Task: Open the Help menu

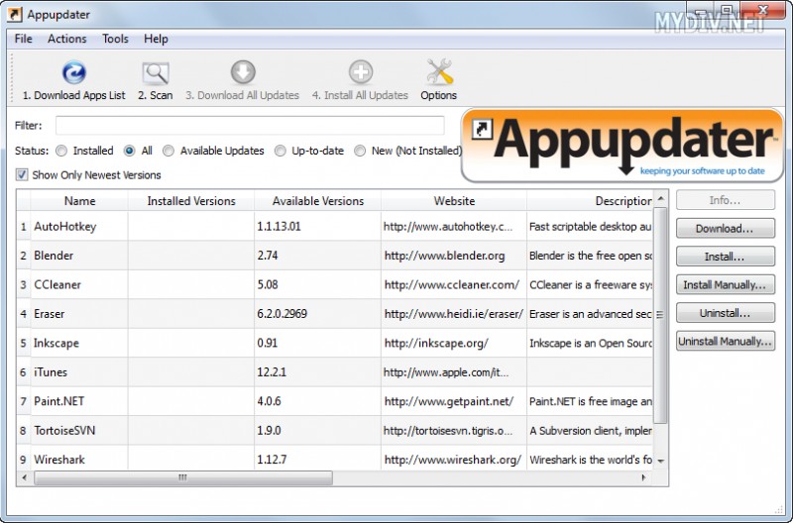Action: point(156,39)
